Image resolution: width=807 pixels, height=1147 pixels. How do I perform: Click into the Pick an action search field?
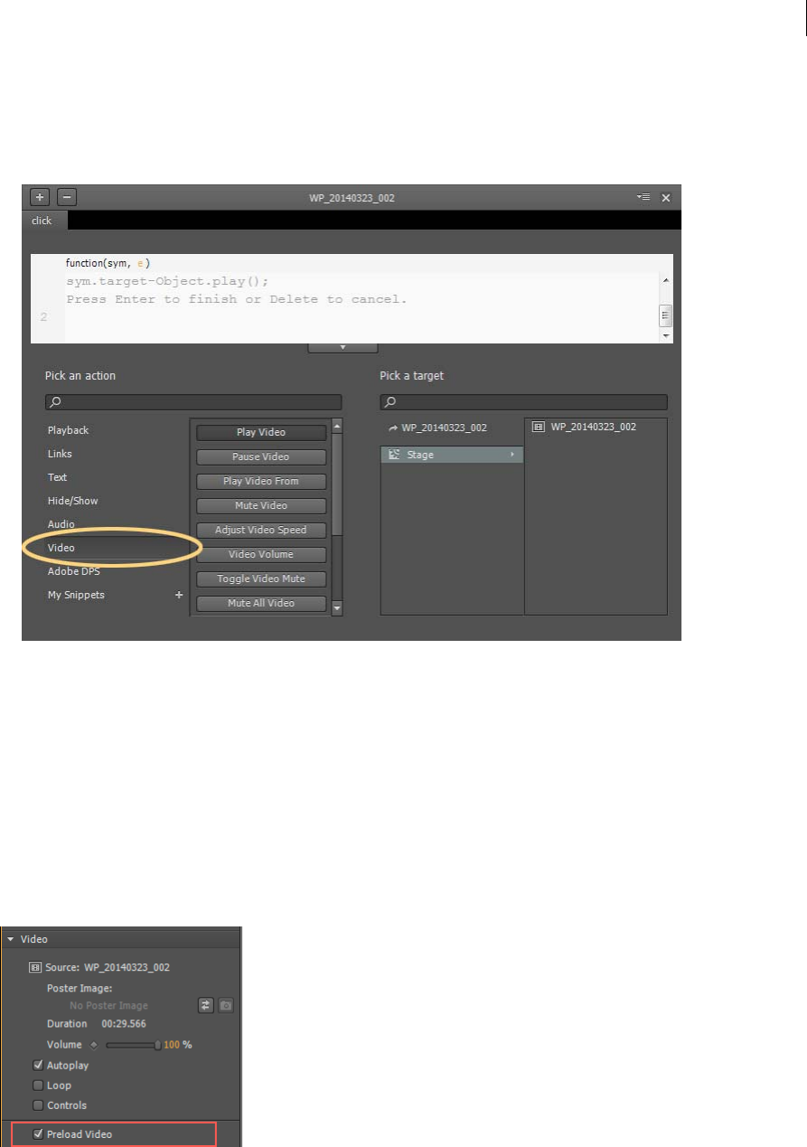[193, 402]
